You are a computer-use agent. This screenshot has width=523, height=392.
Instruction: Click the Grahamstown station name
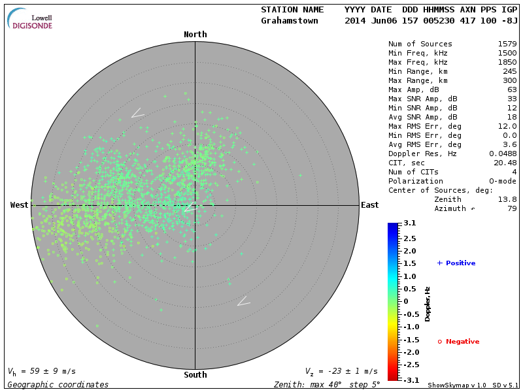click(x=289, y=20)
